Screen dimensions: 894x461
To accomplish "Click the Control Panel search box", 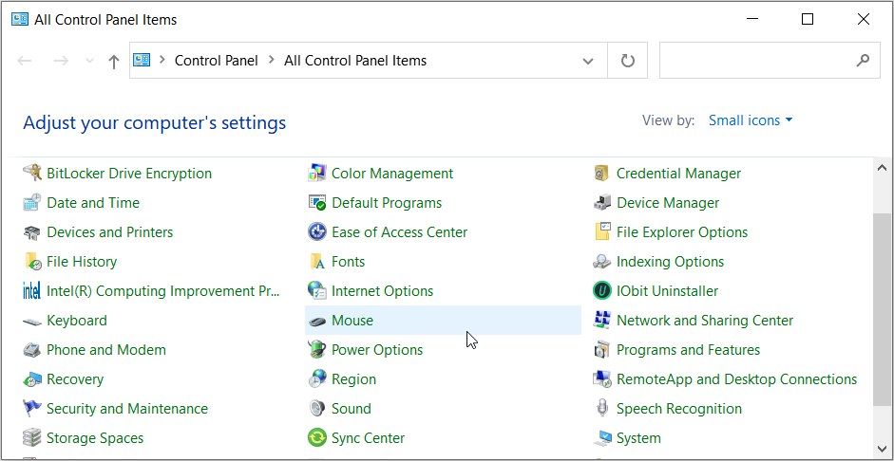I will 755,61.
